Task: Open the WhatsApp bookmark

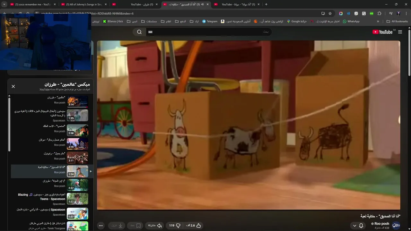Action: point(351,21)
